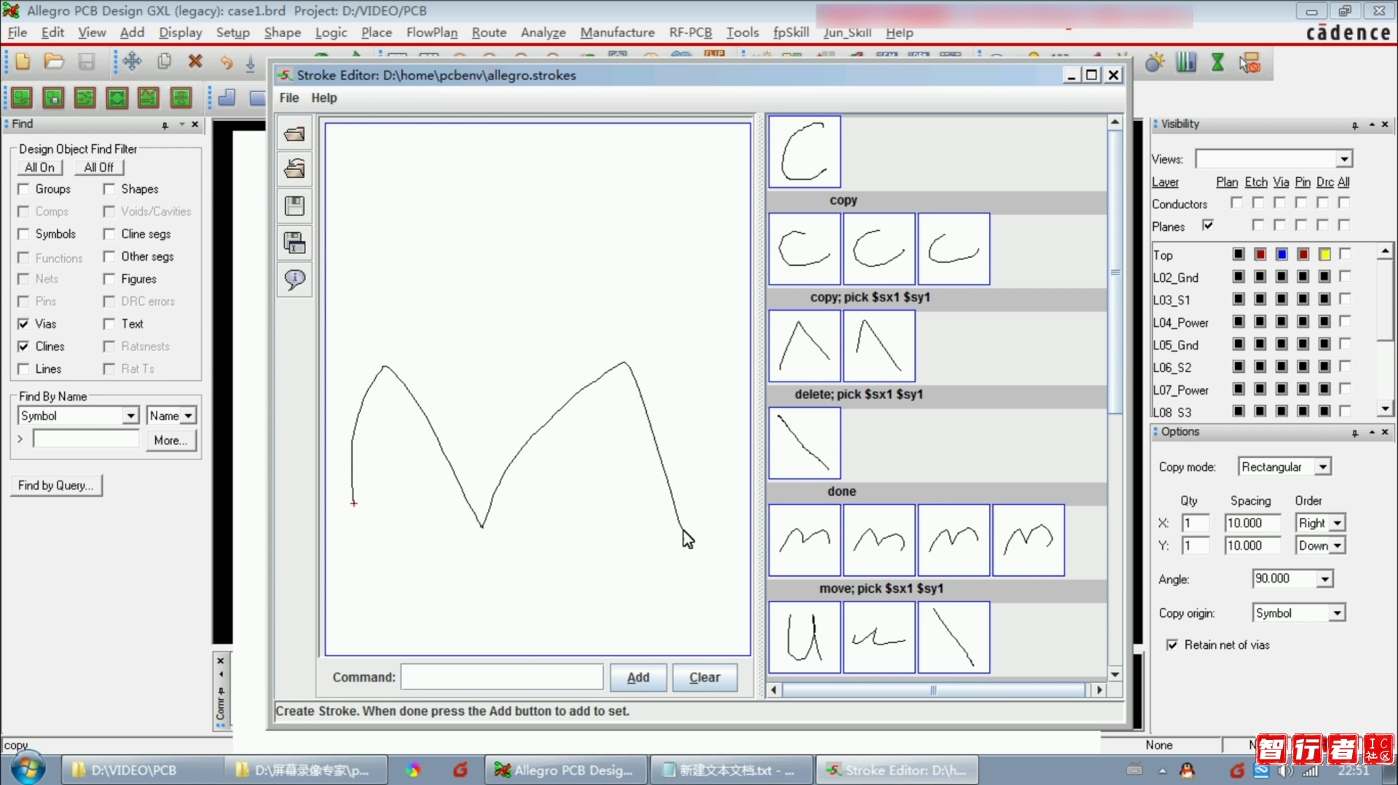Toggle the Cline segs checkbox
This screenshot has height=785, width=1398.
pos(109,234)
